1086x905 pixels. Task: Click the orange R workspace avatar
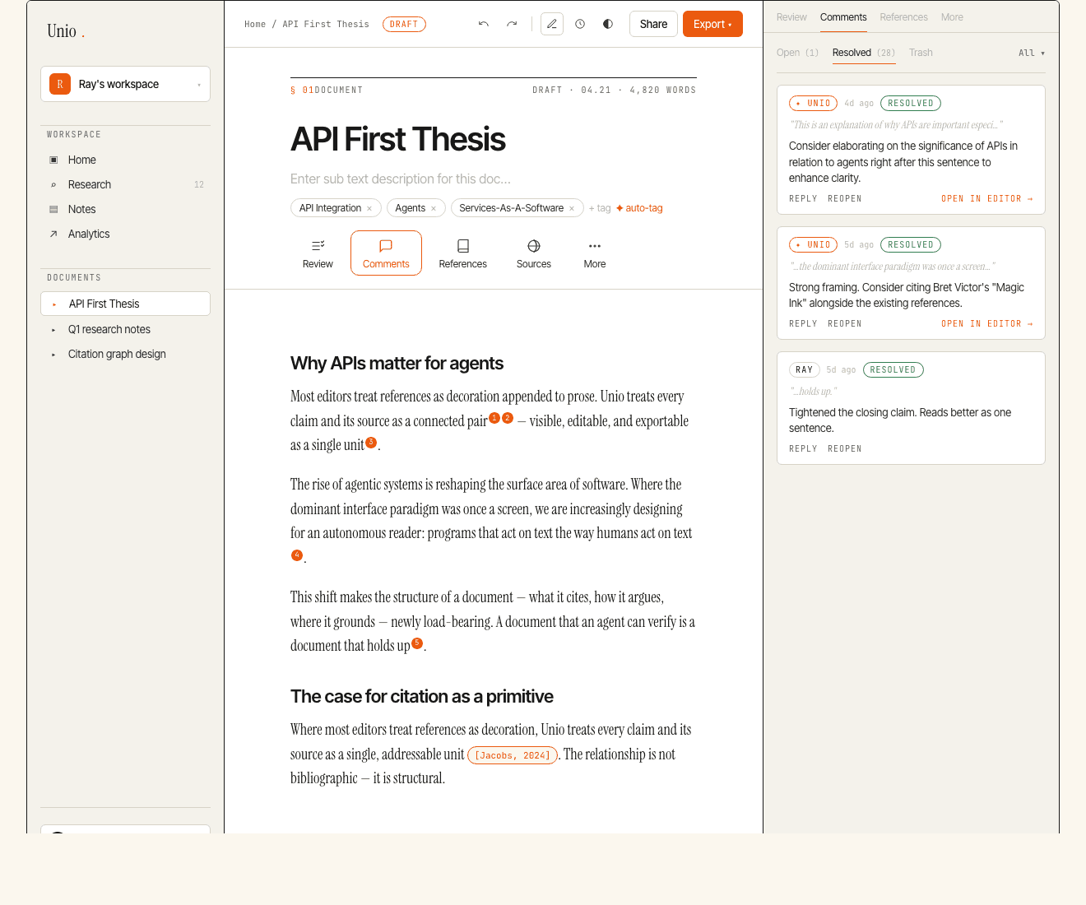click(60, 84)
